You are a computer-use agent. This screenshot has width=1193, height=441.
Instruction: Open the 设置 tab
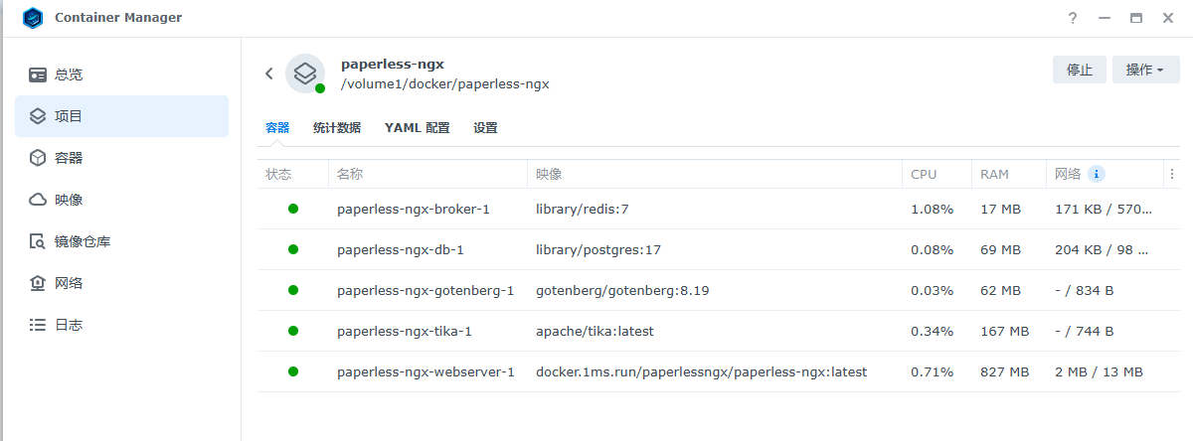[x=485, y=128]
